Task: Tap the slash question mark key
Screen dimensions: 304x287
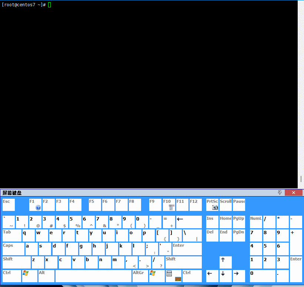Action: [158, 263]
